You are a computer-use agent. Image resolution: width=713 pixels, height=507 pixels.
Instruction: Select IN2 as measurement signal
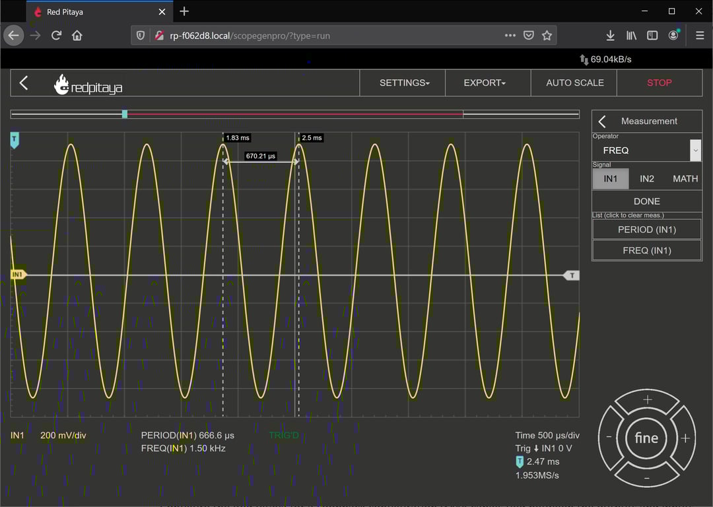[646, 179]
